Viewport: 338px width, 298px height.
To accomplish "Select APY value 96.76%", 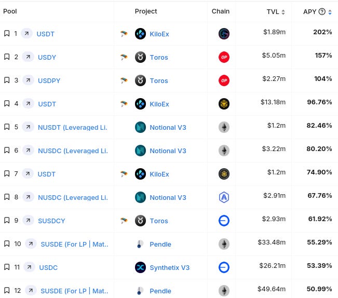I will point(319,102).
